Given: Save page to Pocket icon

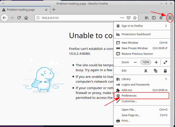Looking at the screenshot, I should [129, 18].
